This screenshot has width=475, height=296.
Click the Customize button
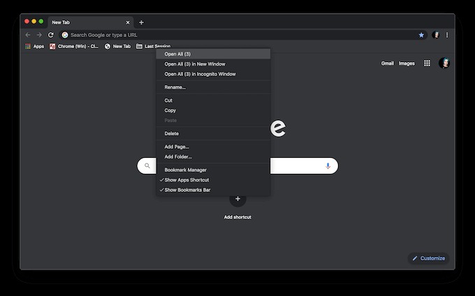tap(429, 258)
